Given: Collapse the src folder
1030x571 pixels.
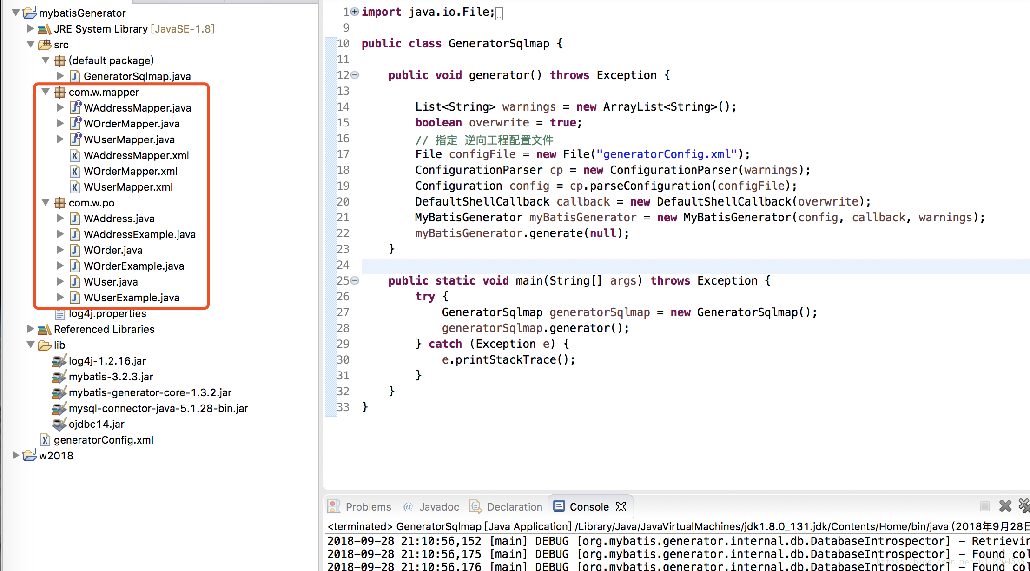Looking at the screenshot, I should point(31,44).
